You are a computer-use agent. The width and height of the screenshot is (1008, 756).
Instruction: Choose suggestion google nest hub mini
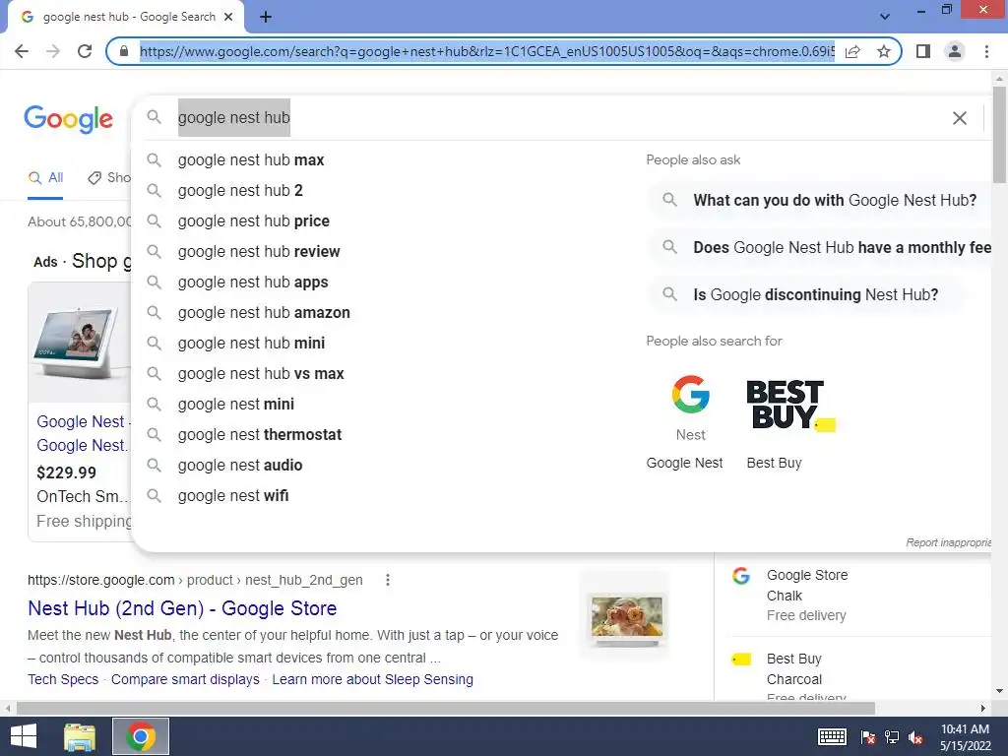pos(251,344)
